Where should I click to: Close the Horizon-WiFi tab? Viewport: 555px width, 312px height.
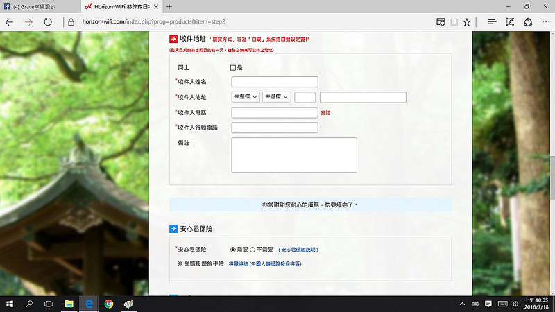(155, 6)
